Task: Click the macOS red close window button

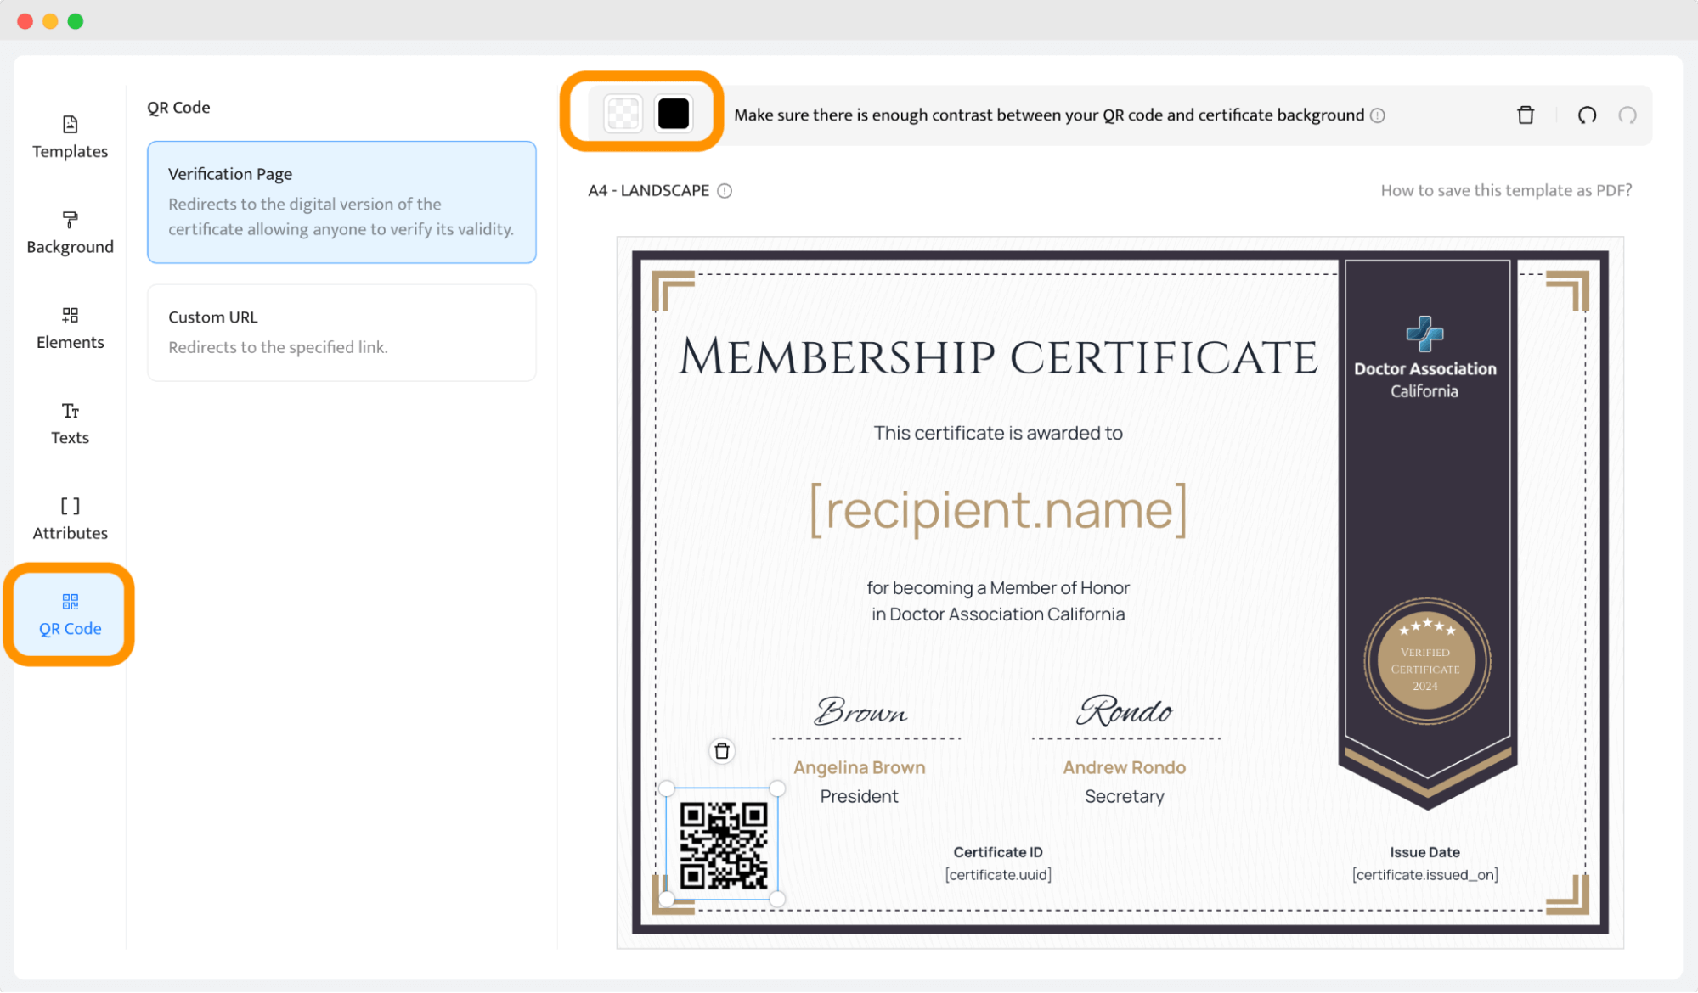Action: [x=25, y=21]
